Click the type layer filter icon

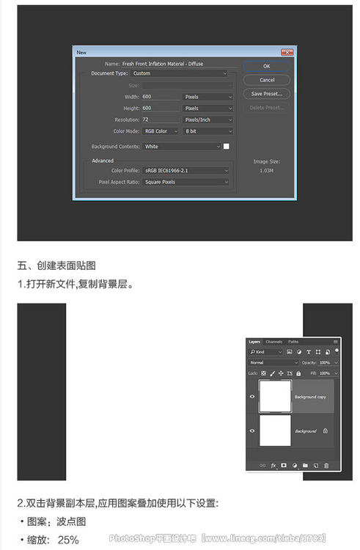309,352
